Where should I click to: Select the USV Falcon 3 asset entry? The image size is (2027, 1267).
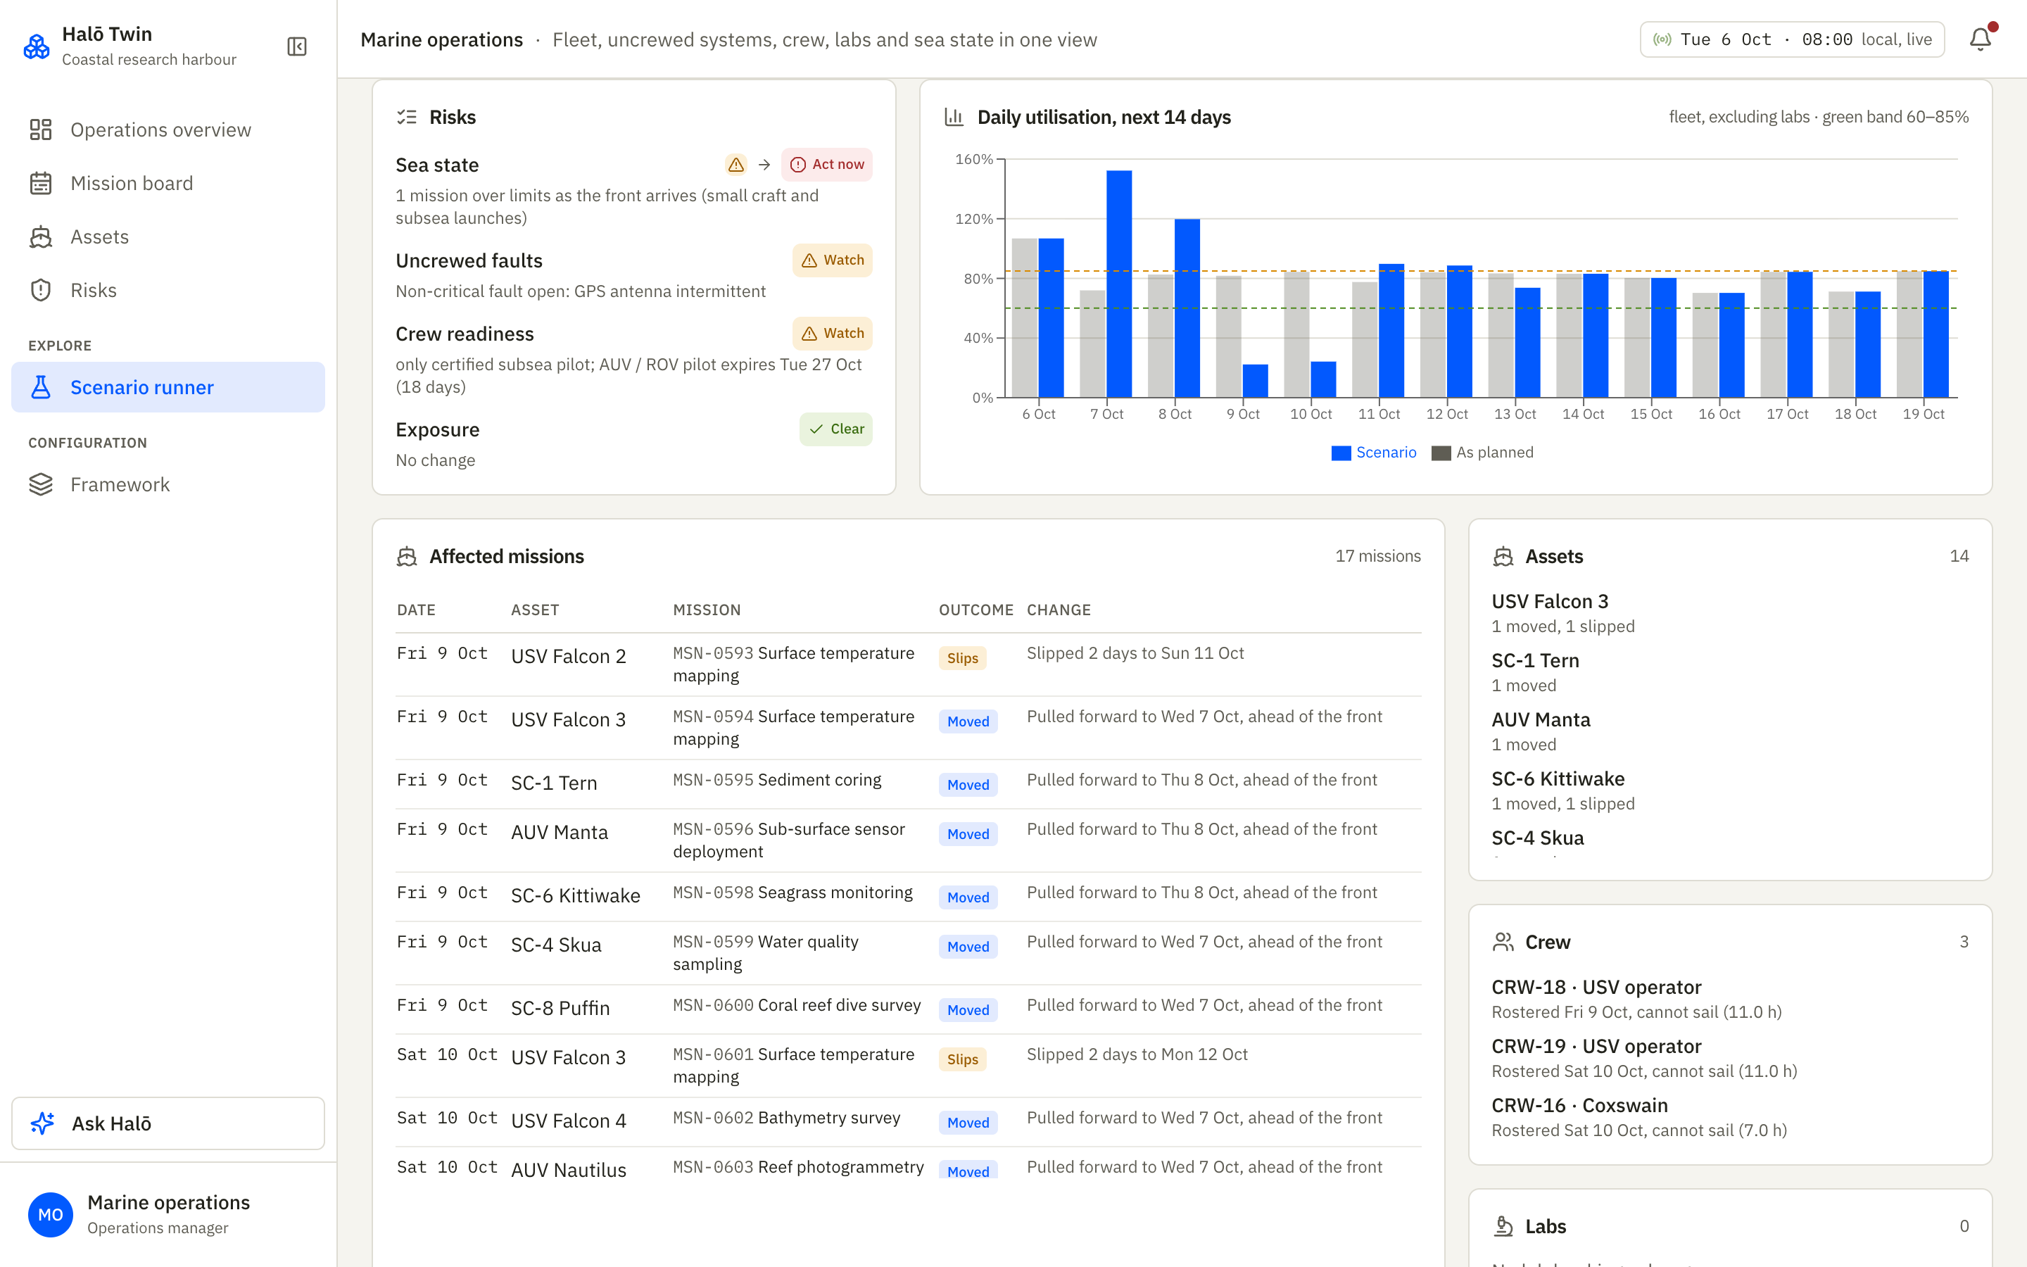pos(1730,613)
